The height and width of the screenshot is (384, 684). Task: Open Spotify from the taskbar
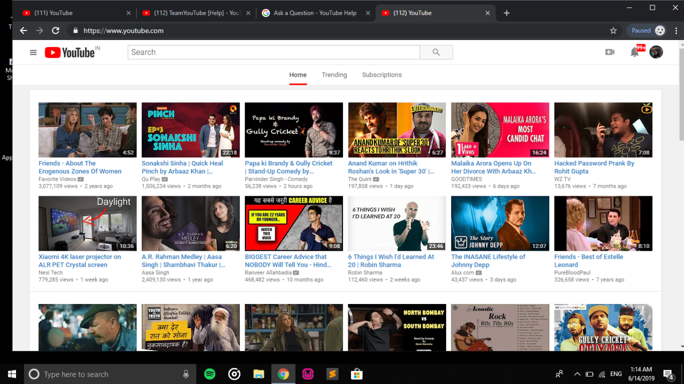click(209, 374)
